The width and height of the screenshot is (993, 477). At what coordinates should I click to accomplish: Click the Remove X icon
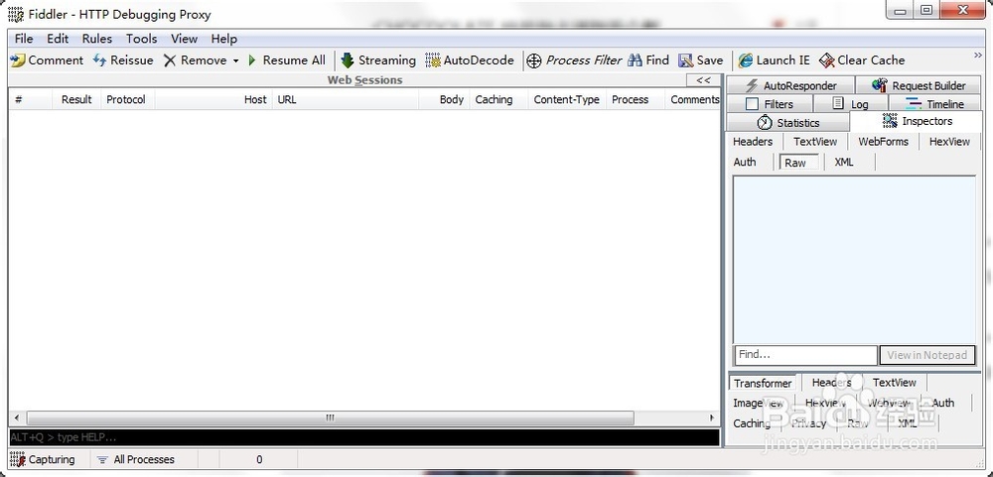click(170, 60)
